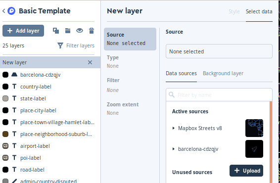This screenshot has width=280, height=183.
Task: Open the Filter section
Action: tap(130, 85)
